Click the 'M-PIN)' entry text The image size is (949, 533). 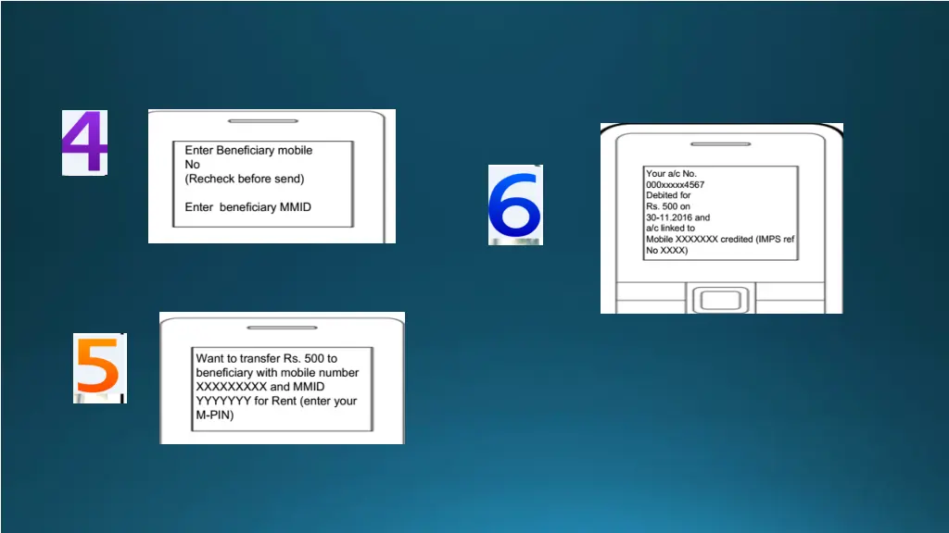point(214,415)
